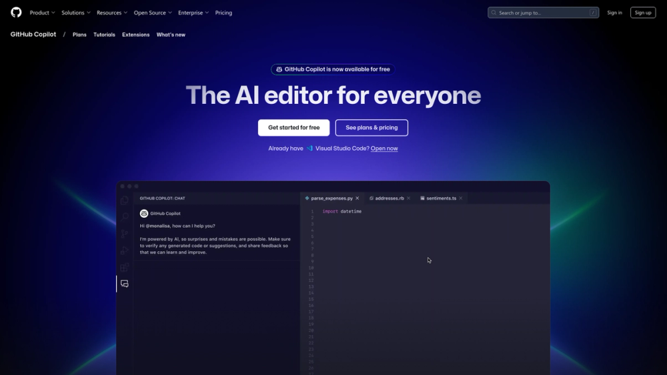
Task: Switch to the addresses.rb tab
Action: click(390, 198)
